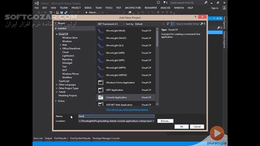Switch to the Error List tab
Viewport: 260px width, 146px height.
[x=38, y=138]
